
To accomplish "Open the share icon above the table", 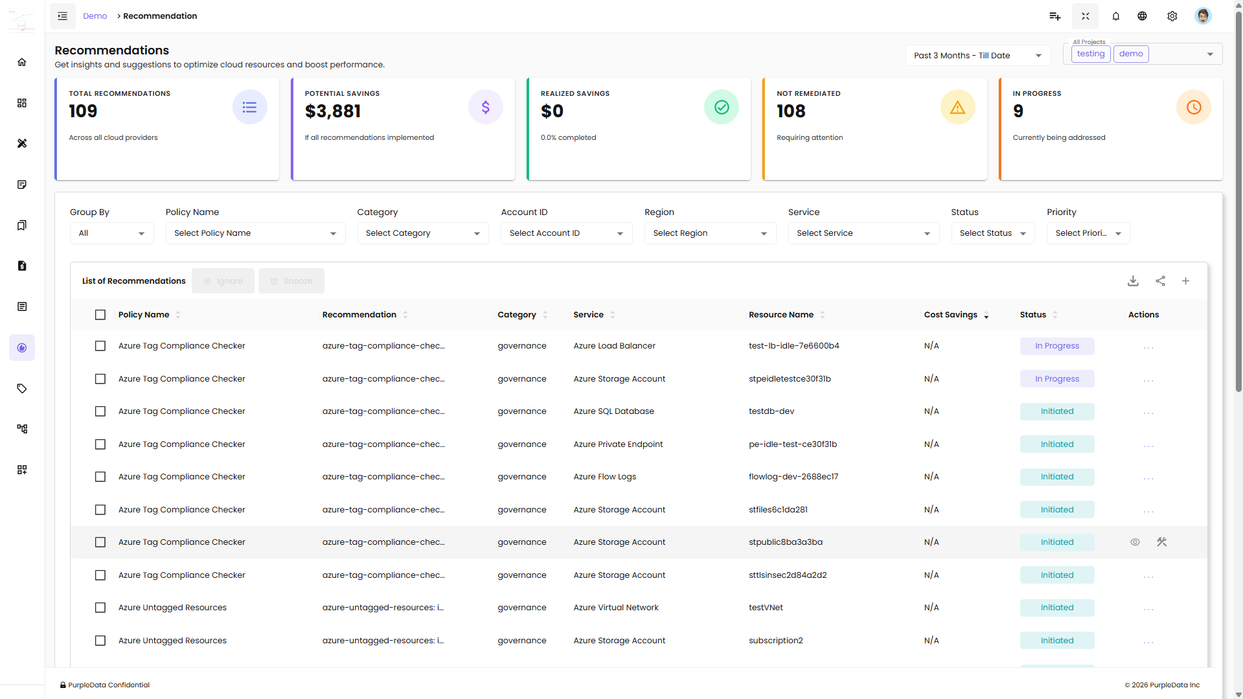I will click(x=1160, y=281).
